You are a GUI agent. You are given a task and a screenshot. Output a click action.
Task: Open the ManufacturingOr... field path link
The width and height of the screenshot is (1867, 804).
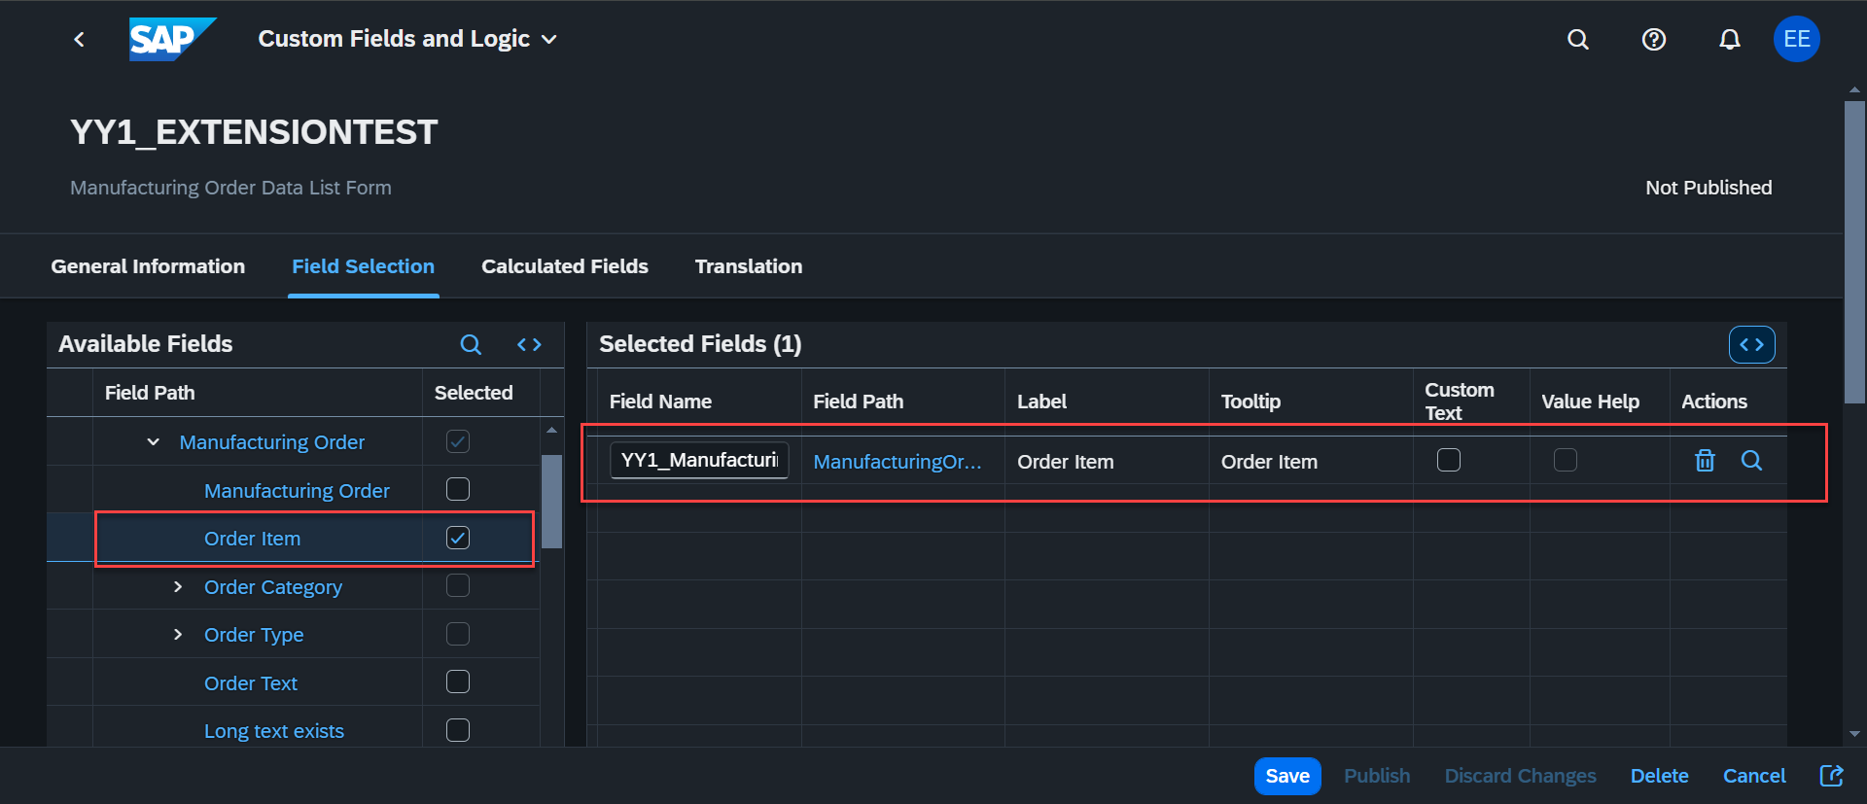click(x=898, y=462)
